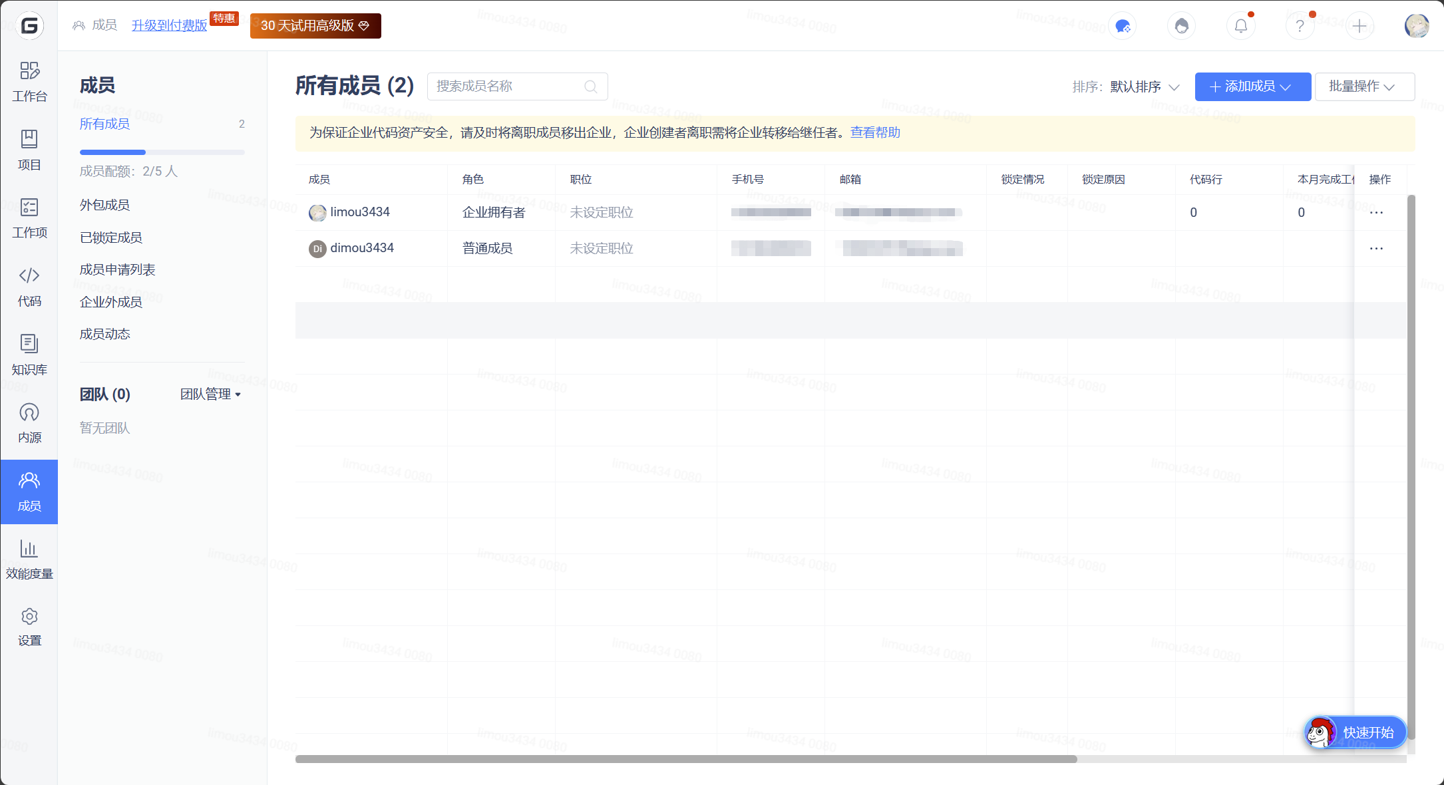Open 知识库 knowledge base sidebar icon

click(29, 355)
